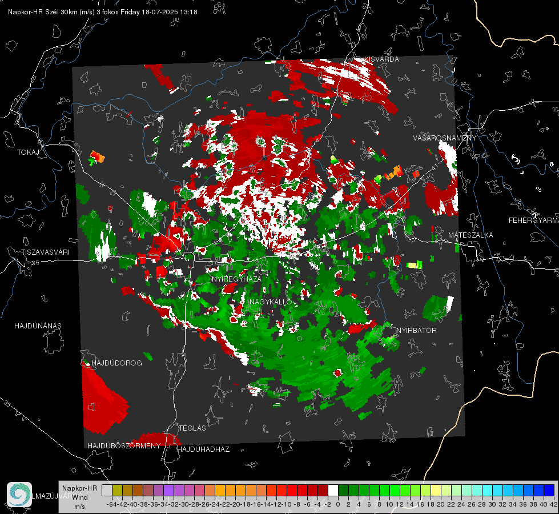The height and width of the screenshot is (514, 559).
Task: Click the radar title text with date 18-07-2025
Action: point(103,12)
